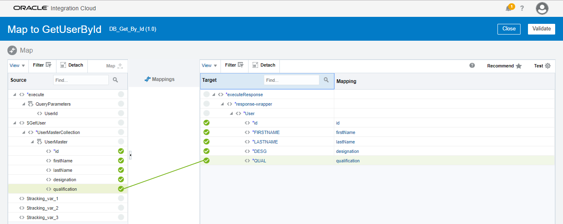This screenshot has width=563, height=224.
Task: Click the help question mark in header
Action: pyautogui.click(x=522, y=8)
